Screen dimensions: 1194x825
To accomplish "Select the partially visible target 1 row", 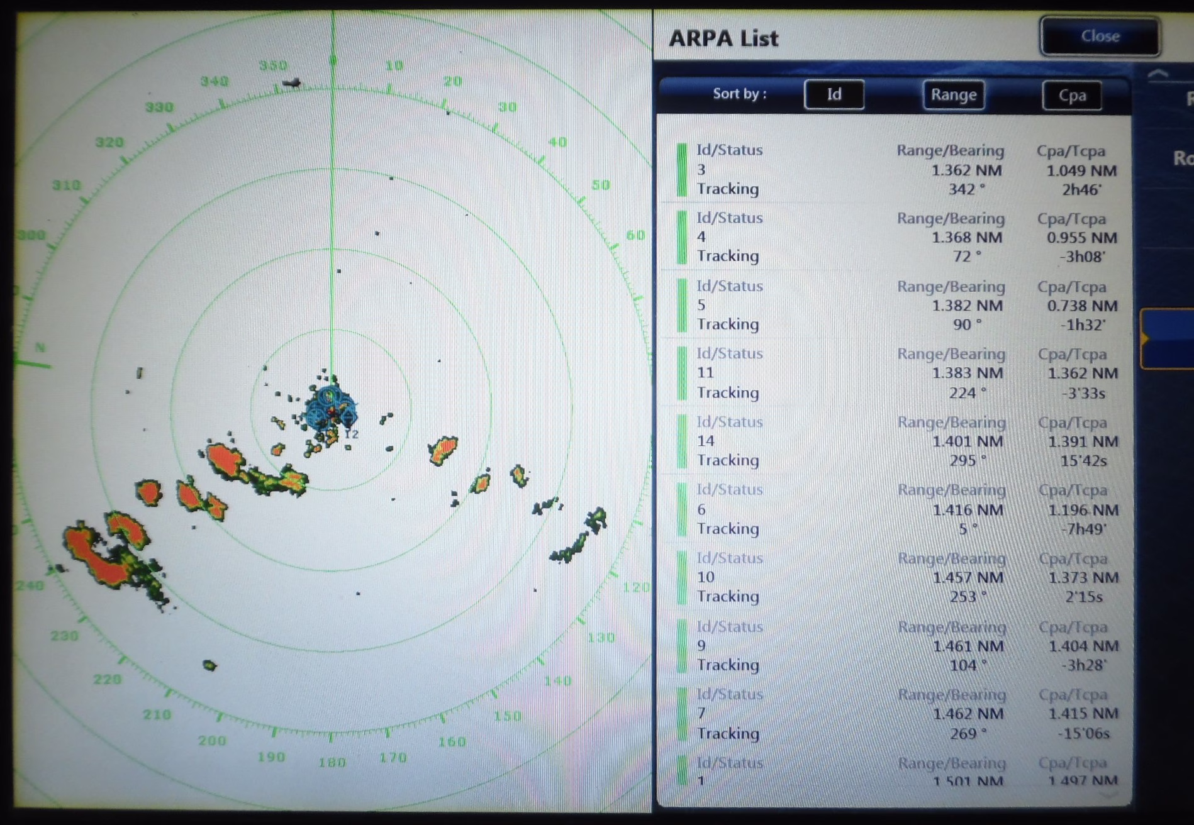I will click(x=893, y=773).
